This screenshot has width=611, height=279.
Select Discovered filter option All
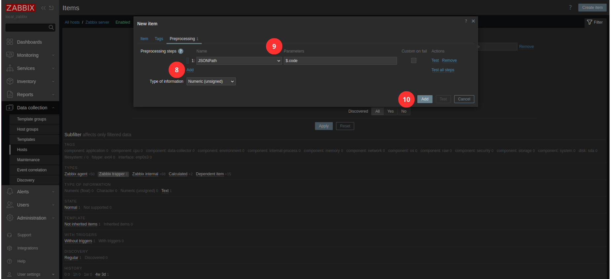click(377, 111)
